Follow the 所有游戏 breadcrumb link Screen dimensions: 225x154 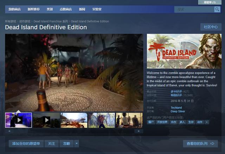tap(11, 21)
